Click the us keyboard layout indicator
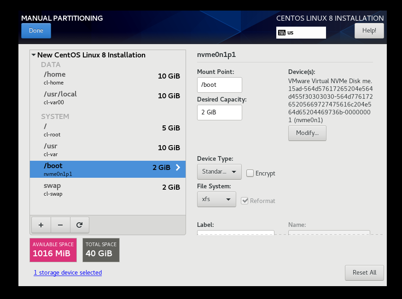This screenshot has width=402, height=299. click(301, 33)
